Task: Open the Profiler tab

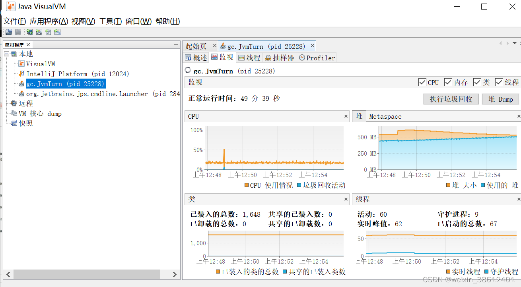Action: [x=317, y=58]
